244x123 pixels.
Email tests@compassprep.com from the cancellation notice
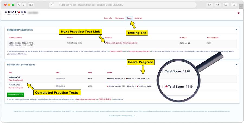pyautogui.click(x=139, y=51)
